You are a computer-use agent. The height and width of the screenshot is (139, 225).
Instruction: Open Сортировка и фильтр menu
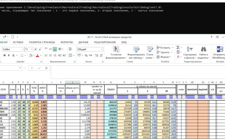190,53
